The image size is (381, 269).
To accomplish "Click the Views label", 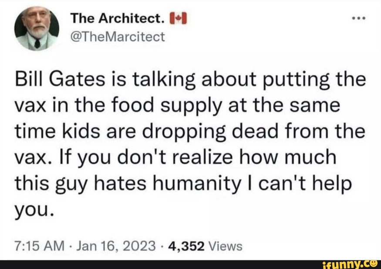I will [x=225, y=246].
